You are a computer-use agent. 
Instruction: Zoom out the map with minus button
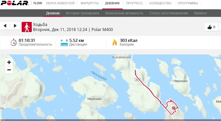[9, 70]
